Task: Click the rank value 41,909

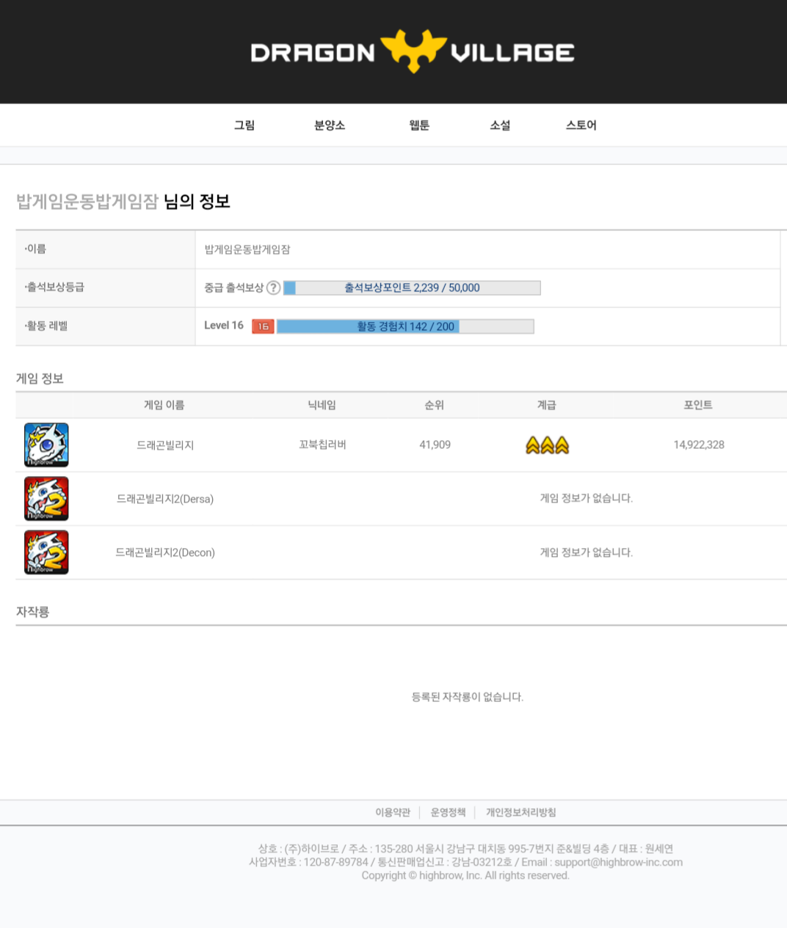Action: coord(435,445)
